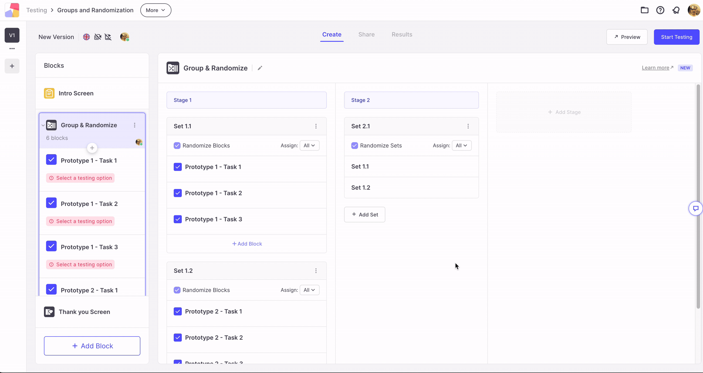Open the language flag icon beside New Version
This screenshot has height=373, width=703.
click(87, 37)
